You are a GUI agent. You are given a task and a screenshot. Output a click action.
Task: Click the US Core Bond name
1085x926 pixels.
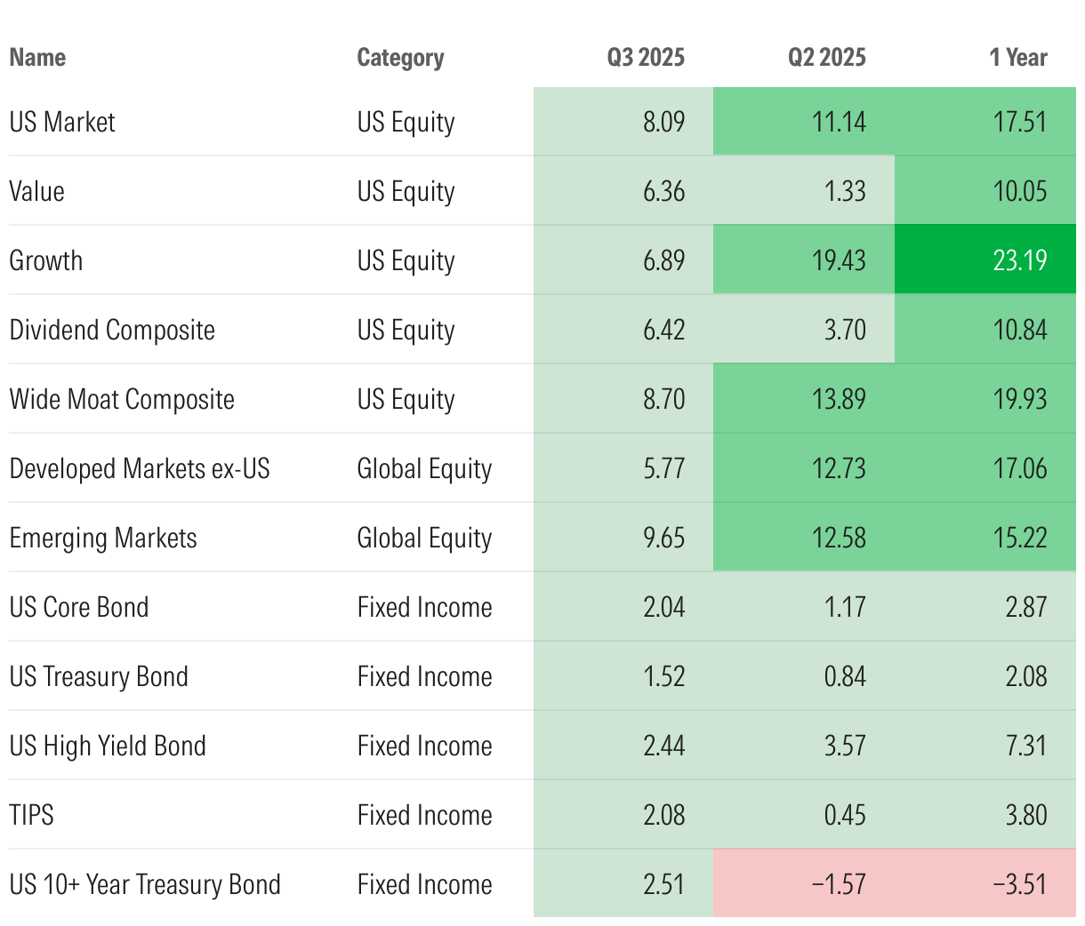[x=79, y=607]
